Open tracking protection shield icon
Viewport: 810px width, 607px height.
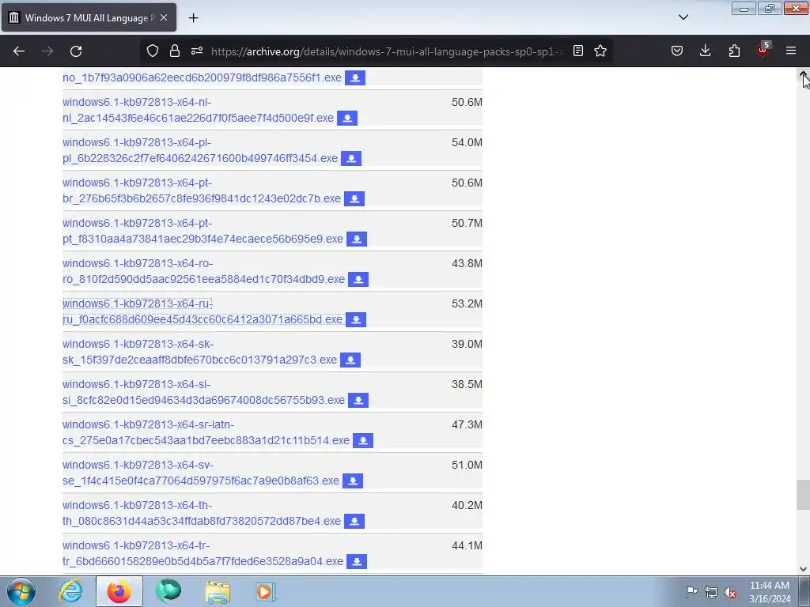click(153, 51)
